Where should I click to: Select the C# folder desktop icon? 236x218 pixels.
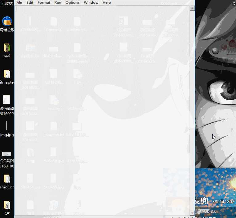7,205
